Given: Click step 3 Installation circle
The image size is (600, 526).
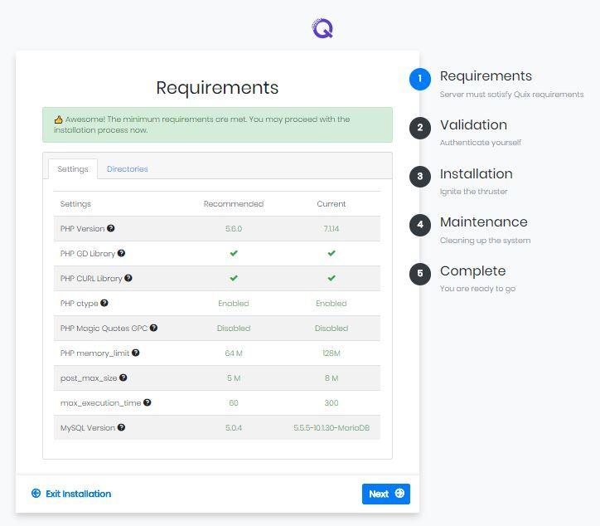Looking at the screenshot, I should [420, 177].
